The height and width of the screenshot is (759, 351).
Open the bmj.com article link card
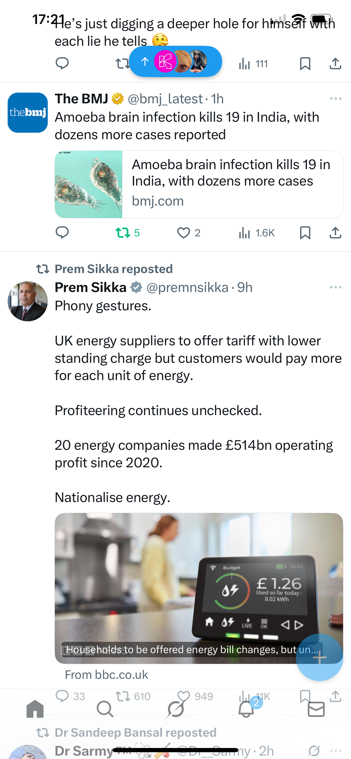coord(199,184)
